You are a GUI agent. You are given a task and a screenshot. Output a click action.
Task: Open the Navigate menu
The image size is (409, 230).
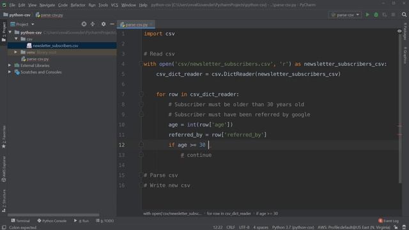(x=47, y=5)
